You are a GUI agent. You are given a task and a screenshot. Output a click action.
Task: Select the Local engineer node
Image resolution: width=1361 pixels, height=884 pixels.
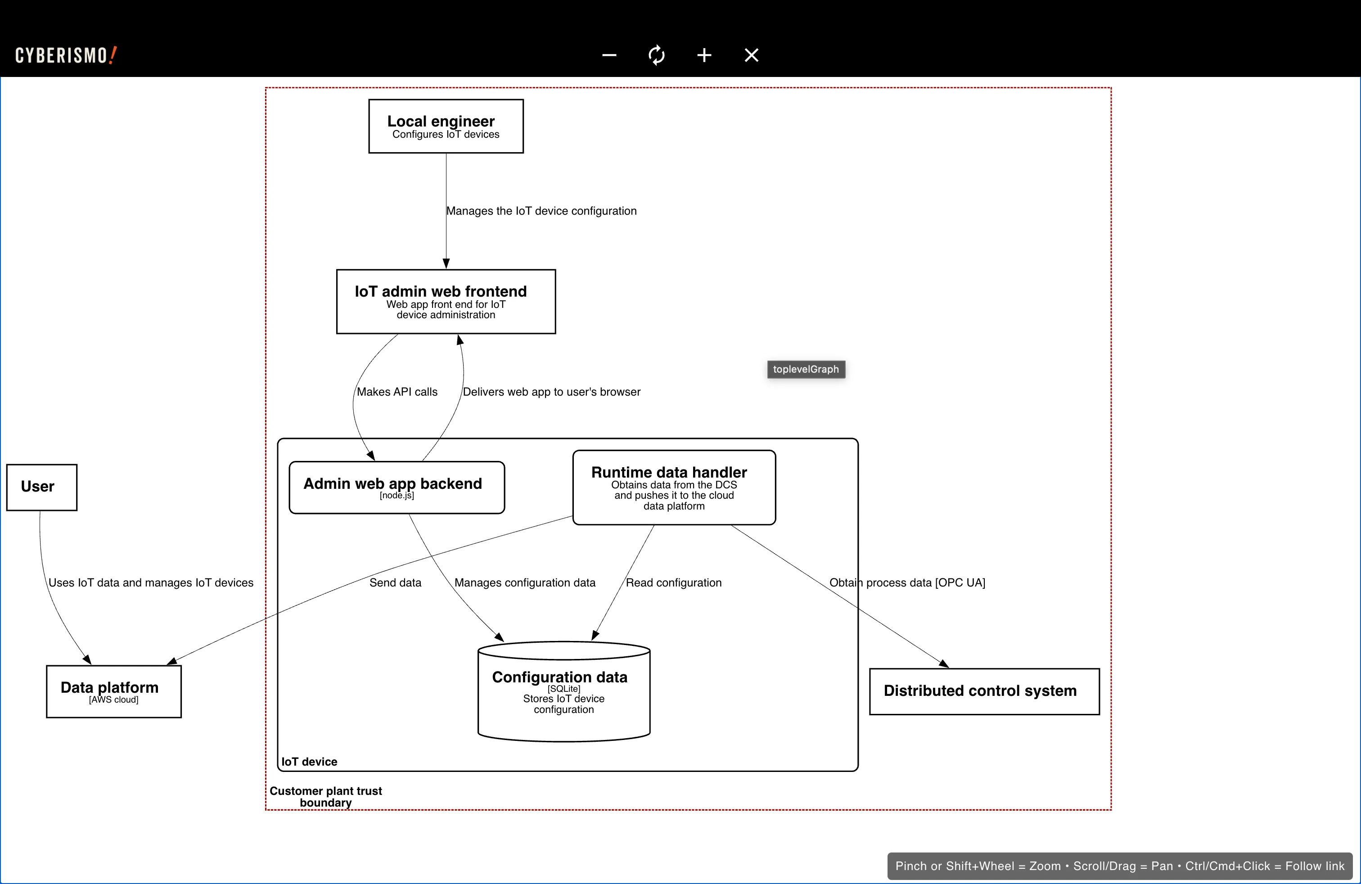point(446,126)
